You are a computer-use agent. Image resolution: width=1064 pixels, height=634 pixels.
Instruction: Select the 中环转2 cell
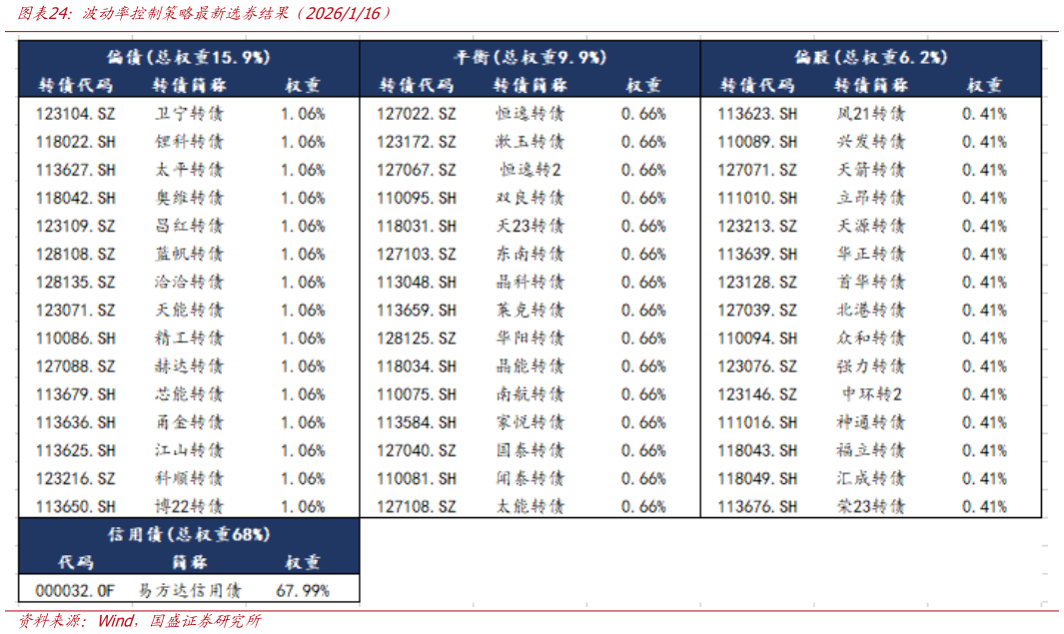(871, 394)
